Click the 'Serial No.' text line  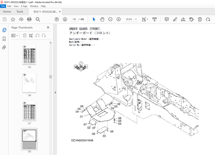tap(82, 45)
